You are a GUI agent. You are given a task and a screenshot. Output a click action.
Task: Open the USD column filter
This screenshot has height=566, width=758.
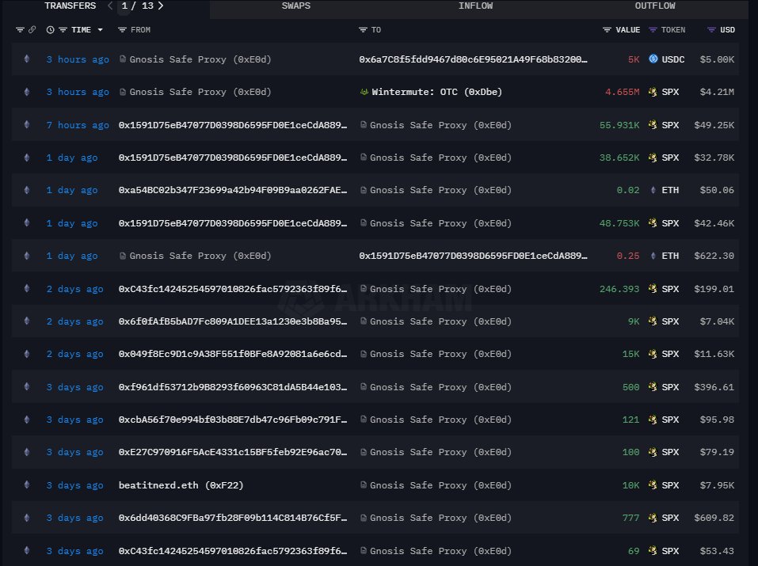point(711,30)
